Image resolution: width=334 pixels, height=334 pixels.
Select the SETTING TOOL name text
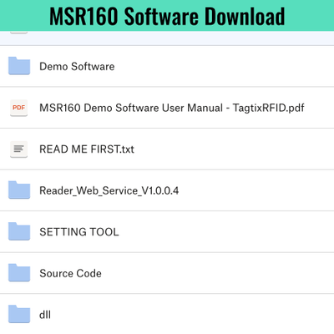coord(79,232)
